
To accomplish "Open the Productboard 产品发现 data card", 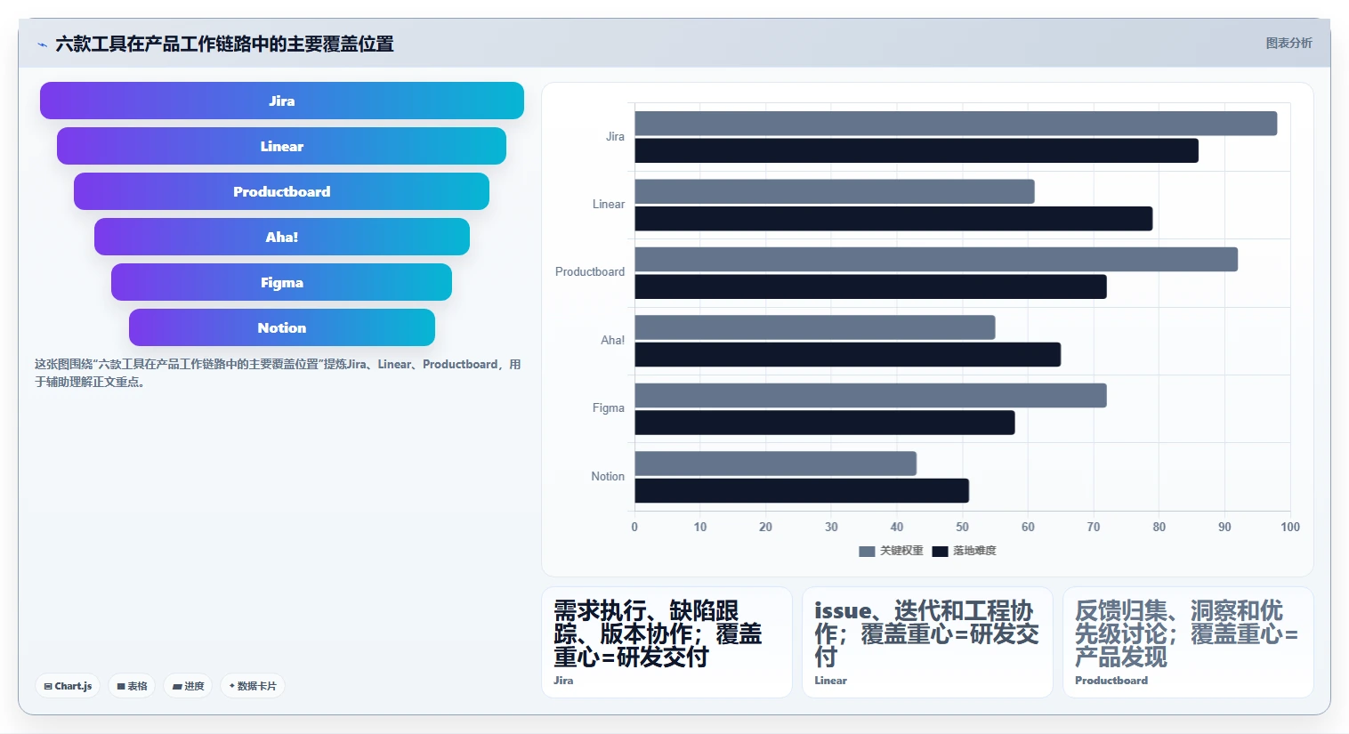I will point(1188,642).
